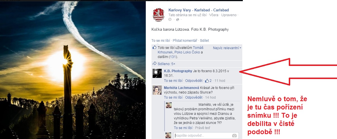The height and width of the screenshot is (139, 337).
Task: Click Odpovědět under Markéta's comment
Action: [194, 97]
